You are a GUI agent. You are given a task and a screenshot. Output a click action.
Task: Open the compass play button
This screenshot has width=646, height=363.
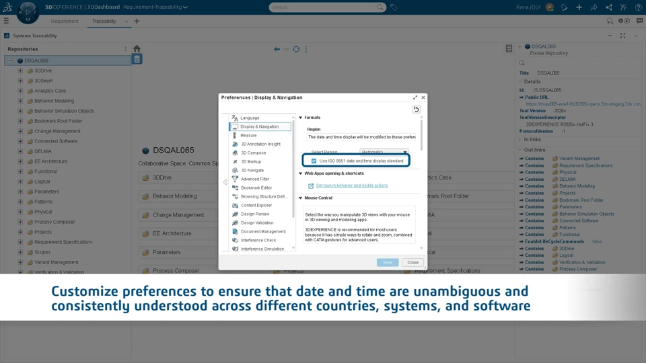click(x=28, y=11)
